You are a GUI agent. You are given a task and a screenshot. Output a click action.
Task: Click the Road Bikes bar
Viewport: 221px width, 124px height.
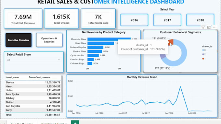101,43
